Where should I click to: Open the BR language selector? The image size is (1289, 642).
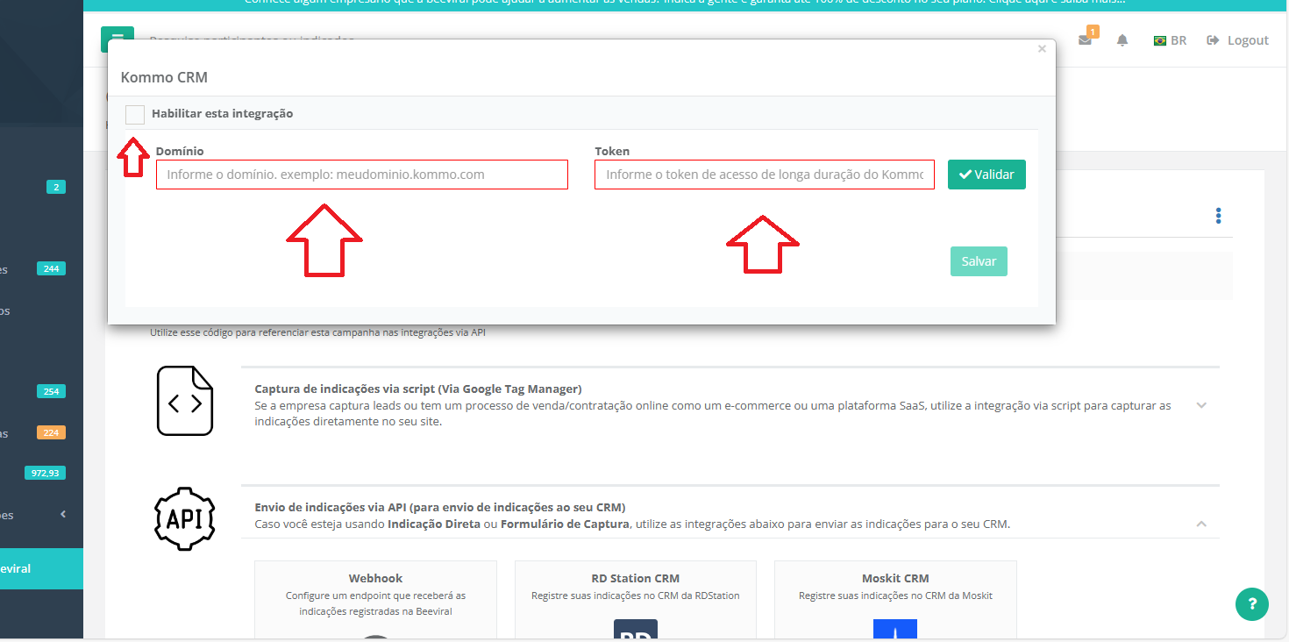click(x=1171, y=40)
